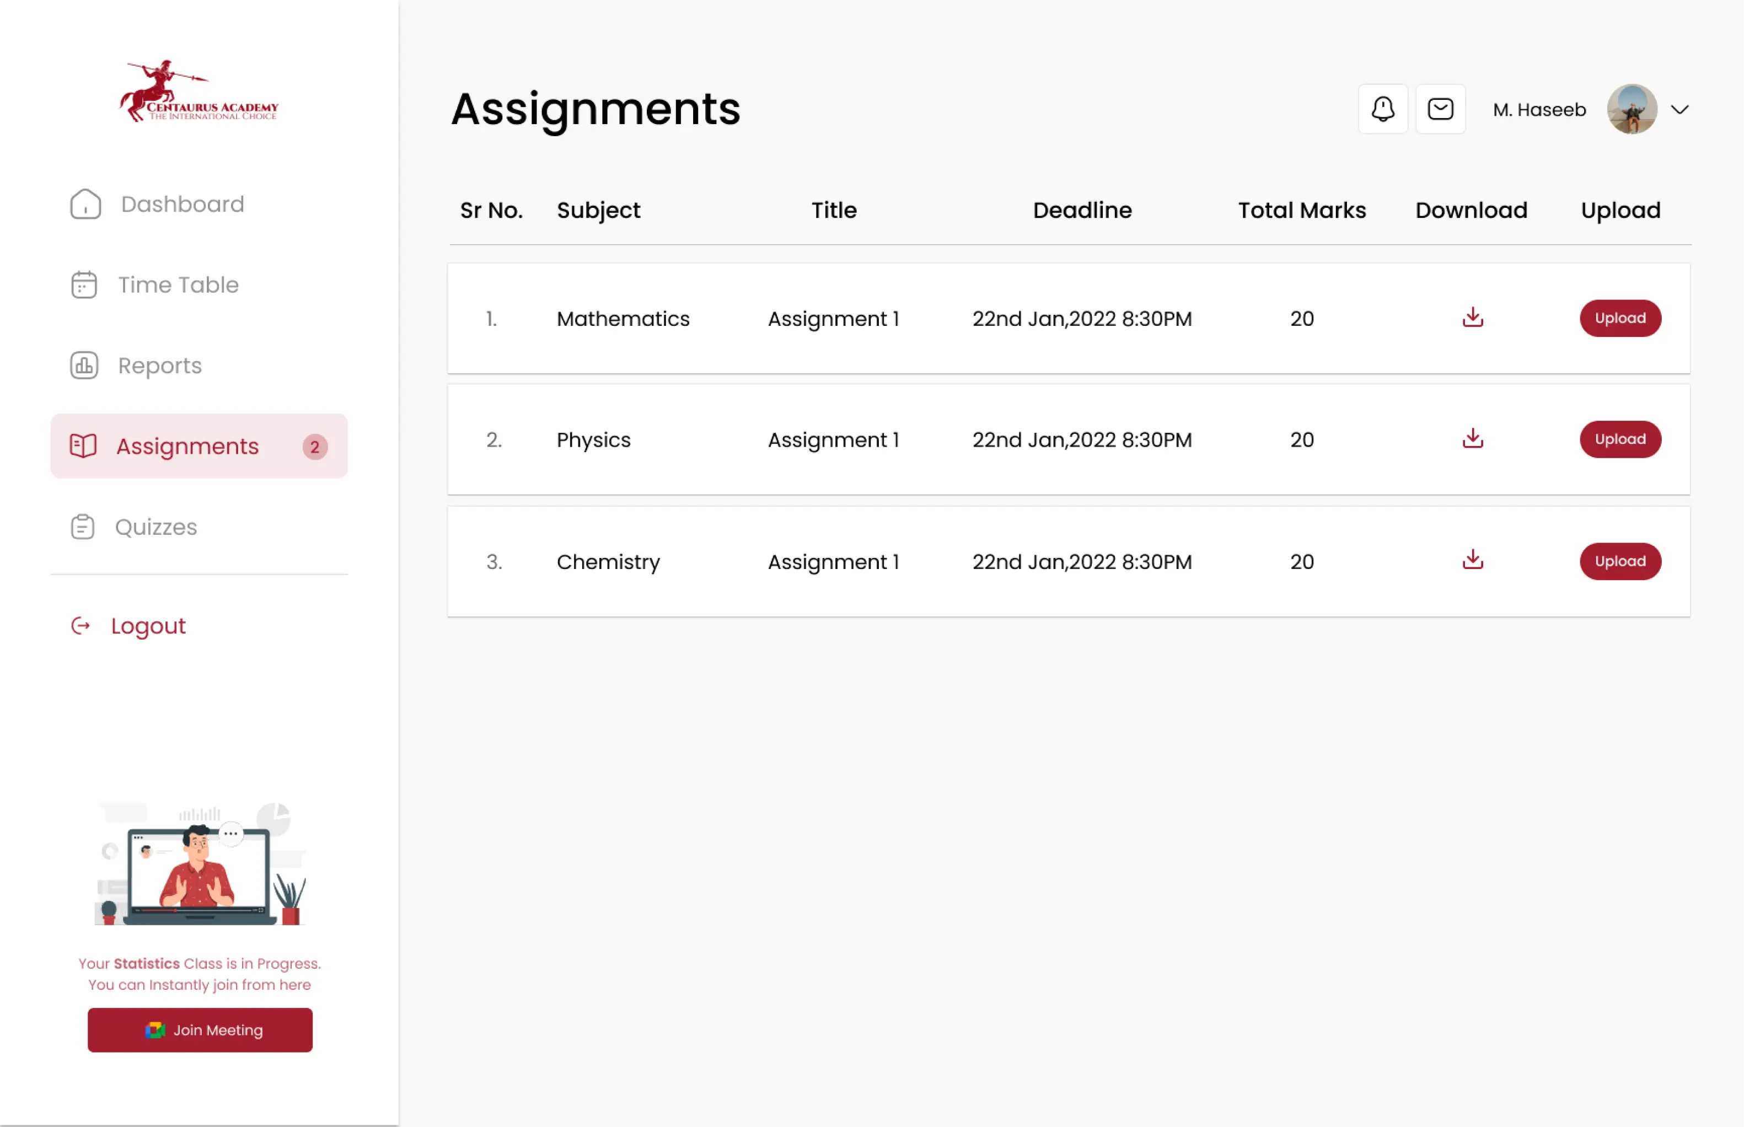Click the notification bell icon

[x=1382, y=109]
